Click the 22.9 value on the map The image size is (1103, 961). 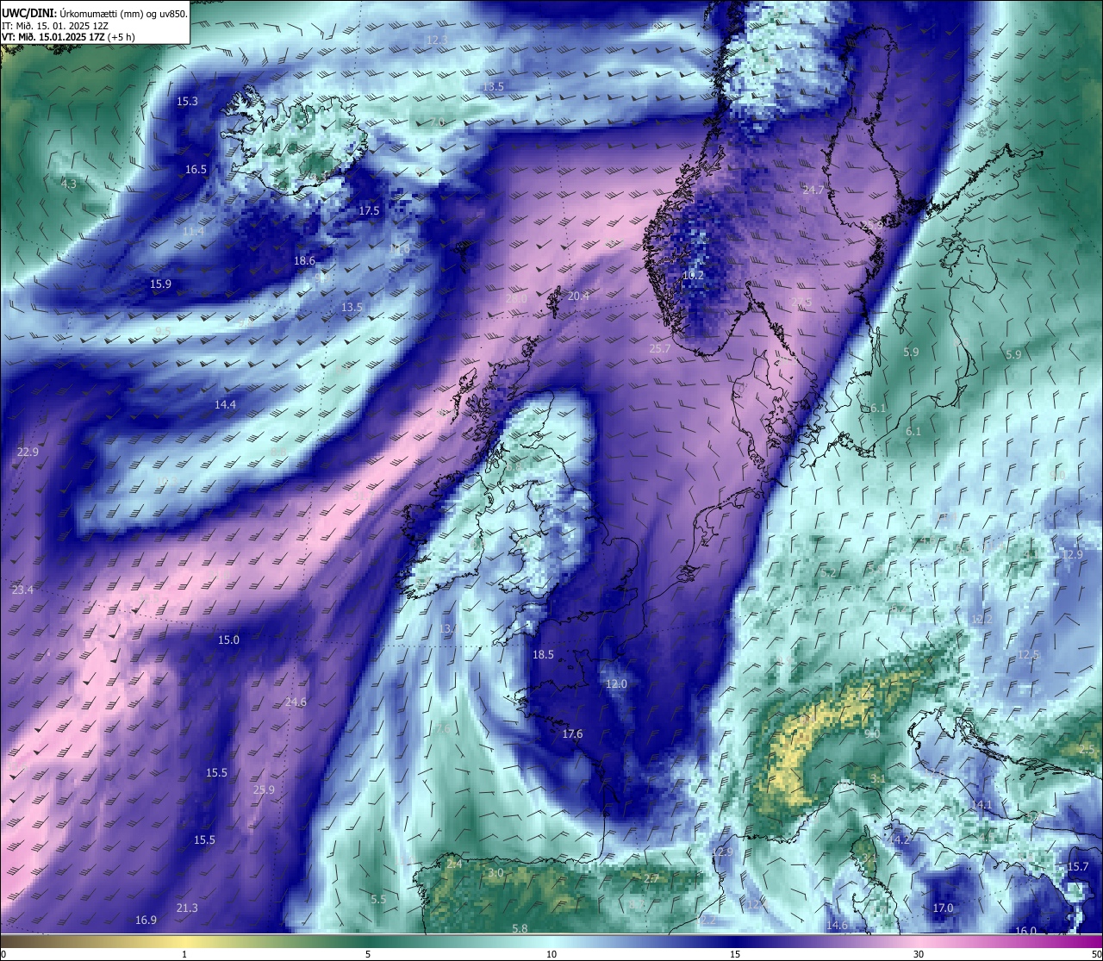(x=28, y=452)
